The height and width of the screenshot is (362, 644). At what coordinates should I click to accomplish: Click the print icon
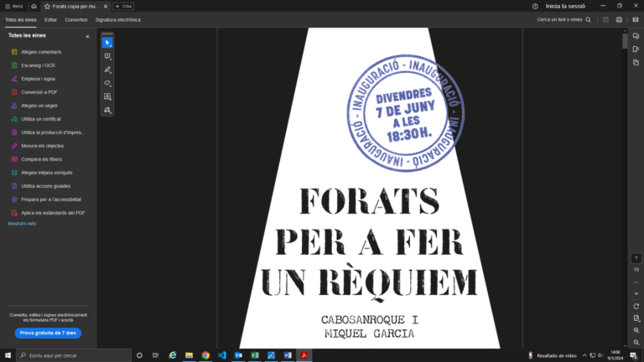point(619,20)
